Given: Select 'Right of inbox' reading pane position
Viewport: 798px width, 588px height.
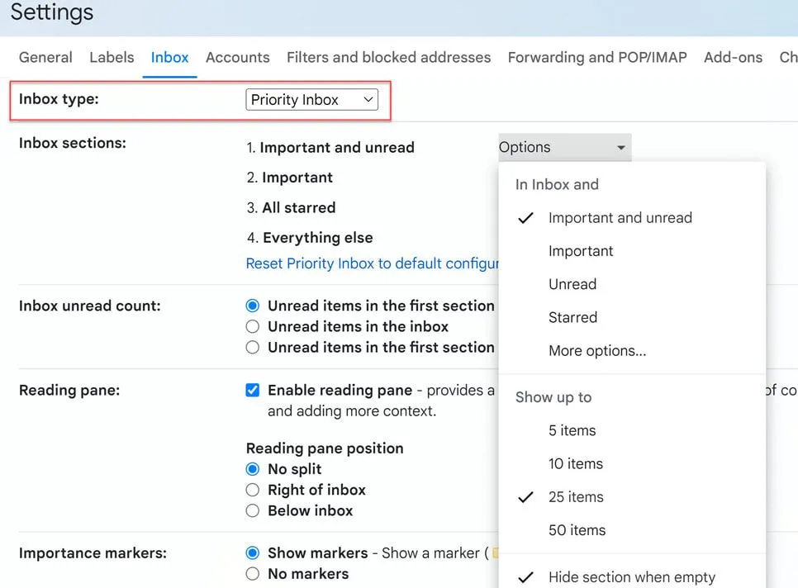Looking at the screenshot, I should (253, 490).
